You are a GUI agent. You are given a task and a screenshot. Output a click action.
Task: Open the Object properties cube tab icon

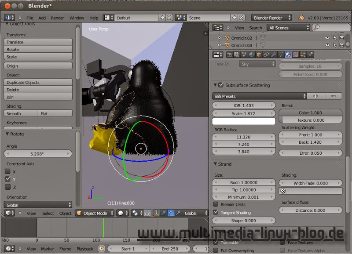[259, 54]
